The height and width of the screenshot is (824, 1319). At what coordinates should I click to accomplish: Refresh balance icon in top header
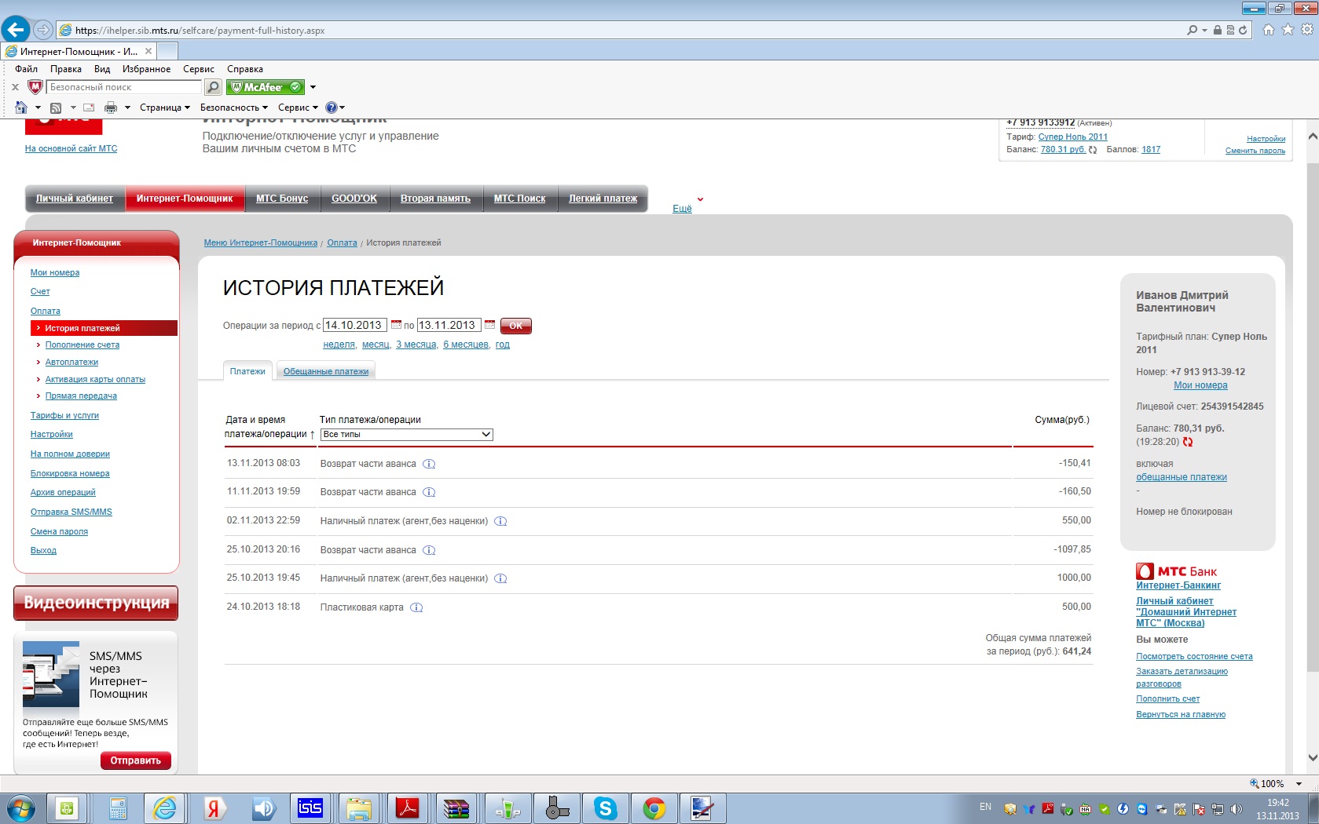(1093, 150)
